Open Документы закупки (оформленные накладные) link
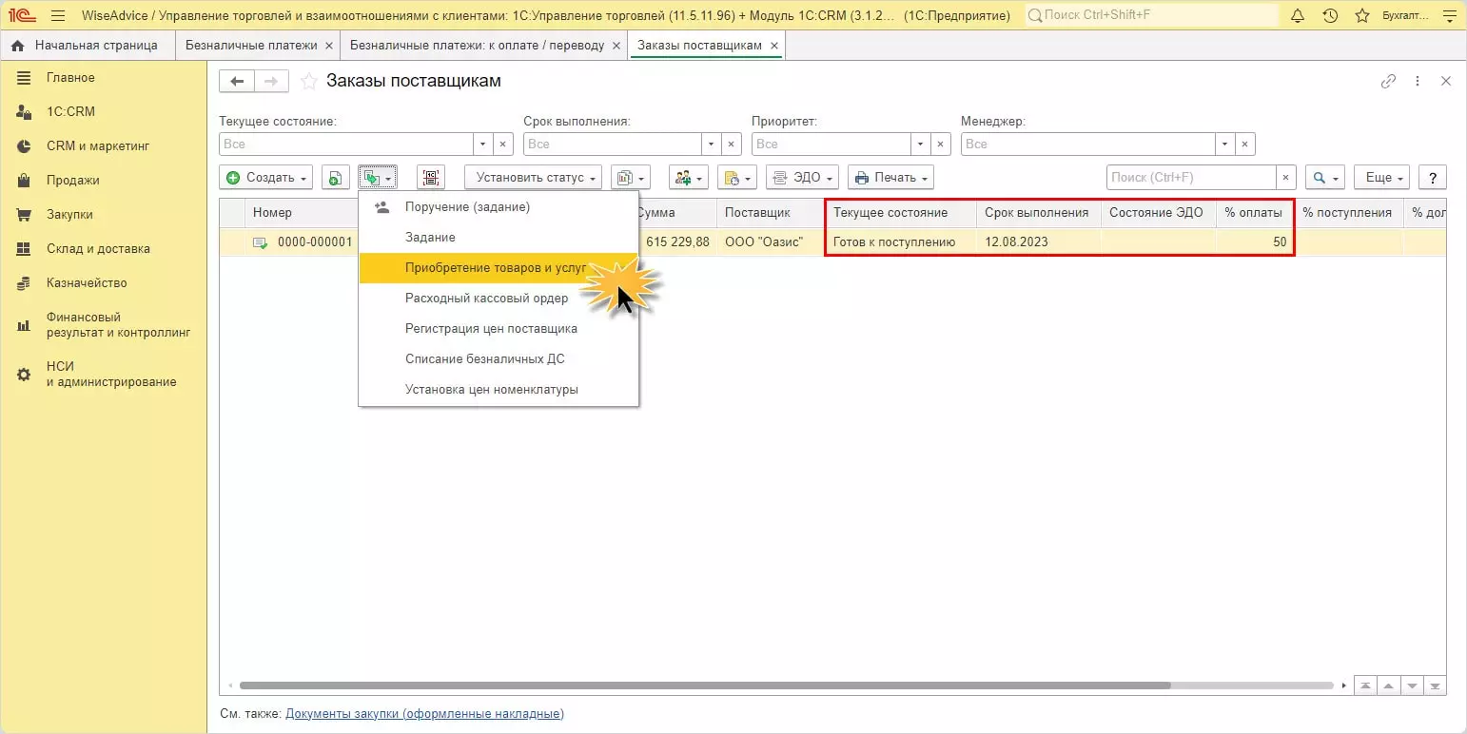 tap(424, 713)
